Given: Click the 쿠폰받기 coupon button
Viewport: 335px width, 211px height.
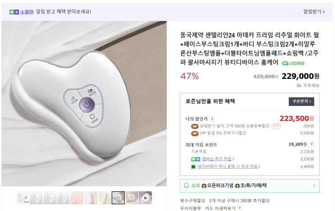Looking at the screenshot, I should (x=302, y=101).
